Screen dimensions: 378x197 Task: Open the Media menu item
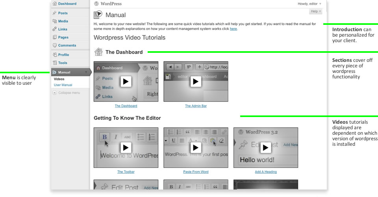pyautogui.click(x=63, y=21)
